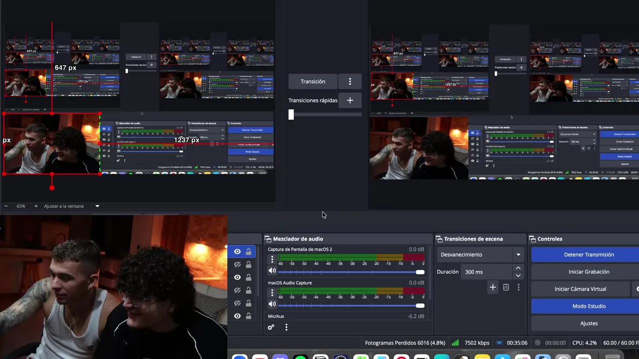Hide the last source row eye
The image size is (639, 359).
pyautogui.click(x=237, y=316)
